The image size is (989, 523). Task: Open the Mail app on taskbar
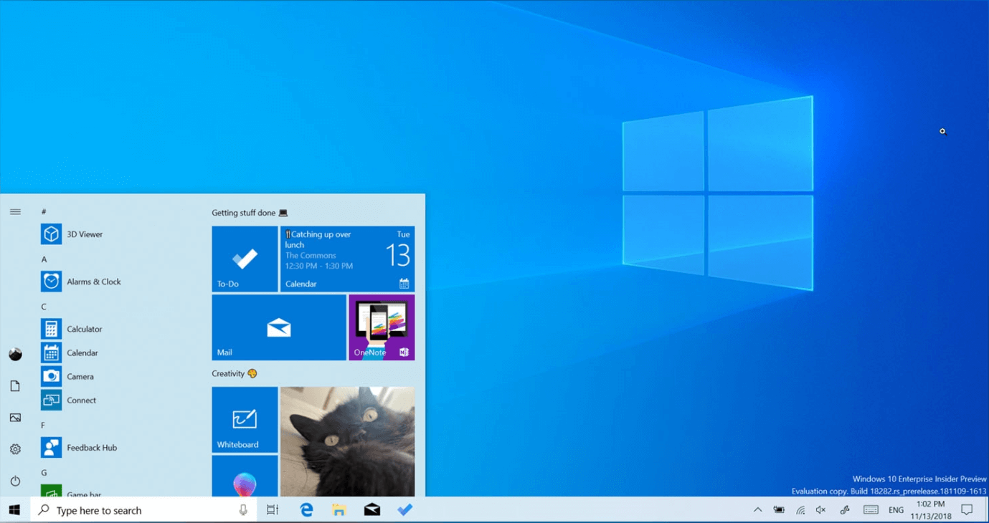(372, 510)
